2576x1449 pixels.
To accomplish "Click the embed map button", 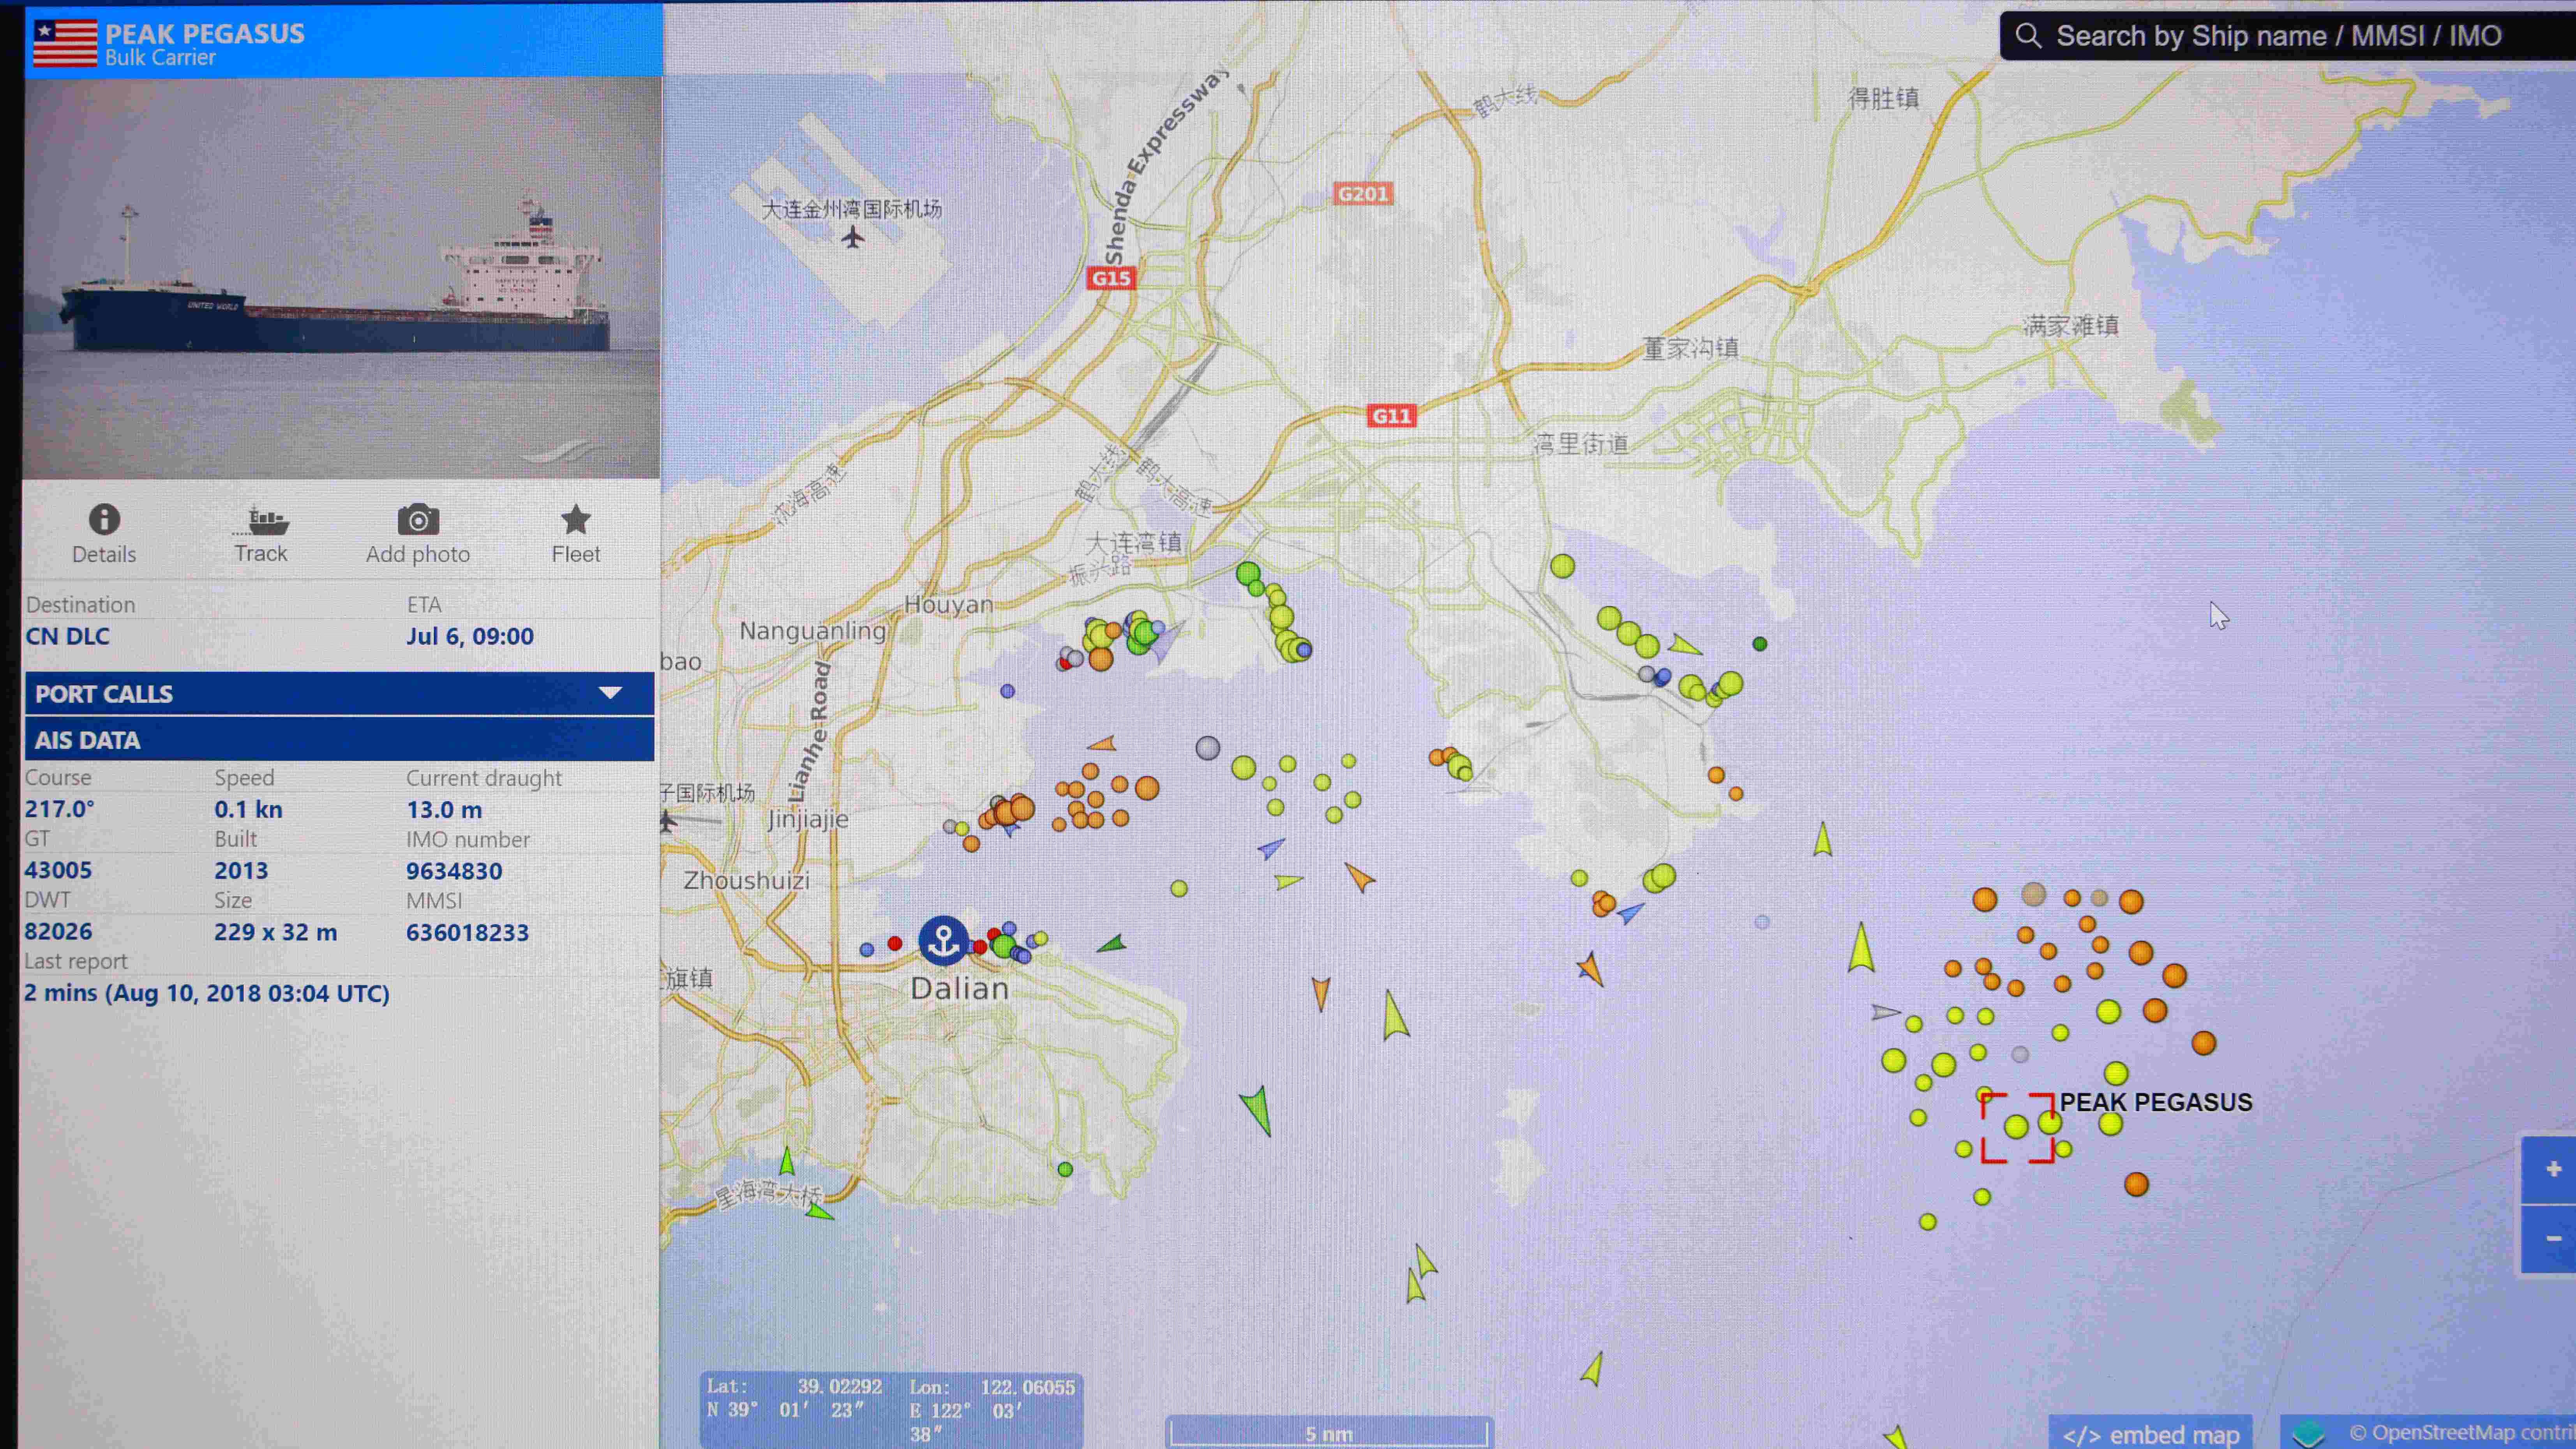I will 2150,1434.
